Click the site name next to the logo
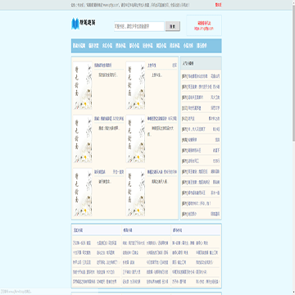 click(88, 22)
